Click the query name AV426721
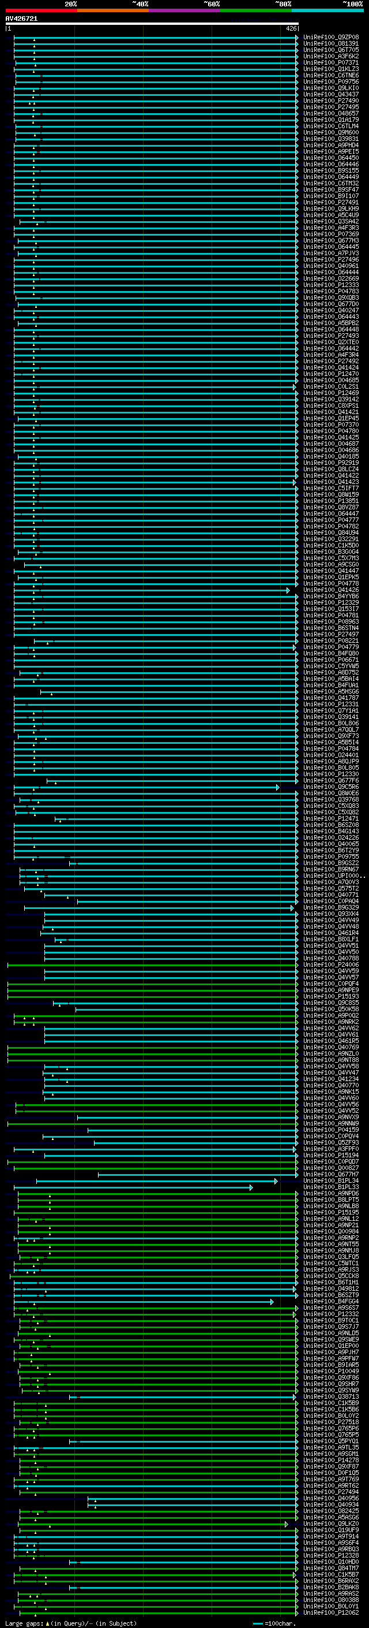The height and width of the screenshot is (1628, 369). point(21,18)
